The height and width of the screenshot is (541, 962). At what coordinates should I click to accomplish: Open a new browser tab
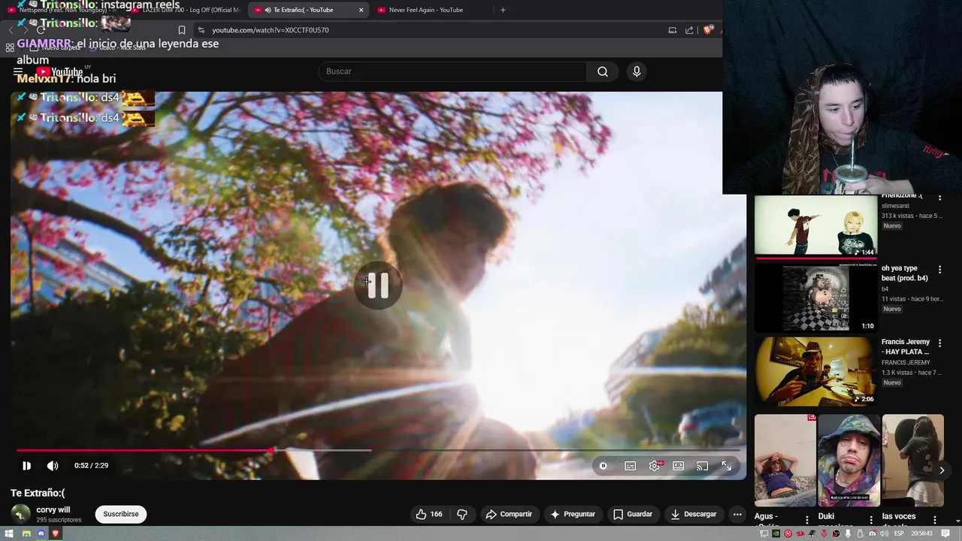pyautogui.click(x=503, y=10)
